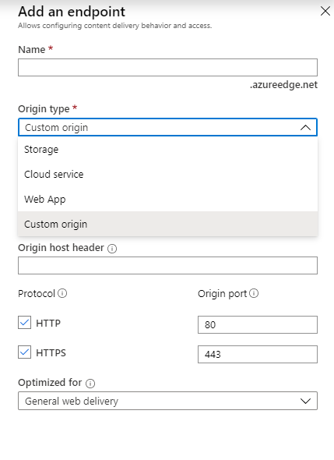Show info tooltip for Origin port
The image size is (334, 460).
click(x=254, y=293)
